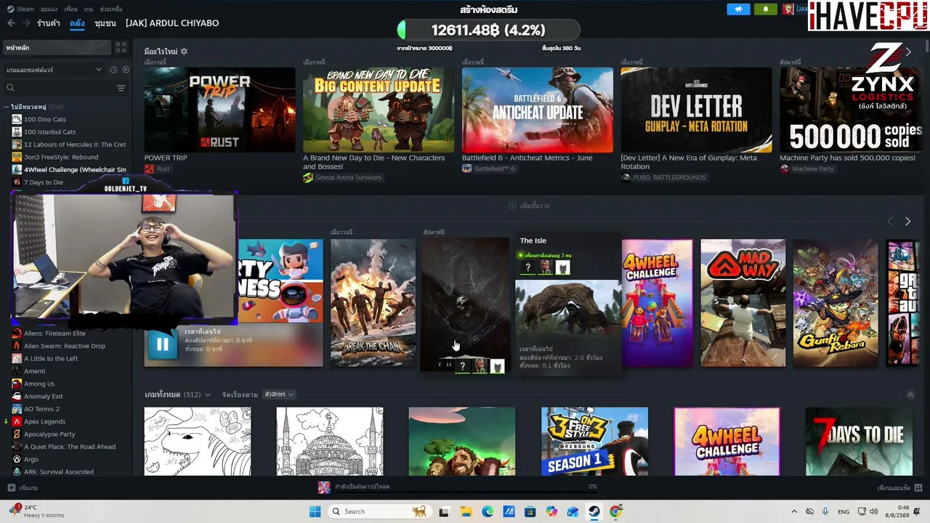The width and height of the screenshot is (930, 523).
Task: Sort library by recent activity clock icon
Action: [x=113, y=70]
